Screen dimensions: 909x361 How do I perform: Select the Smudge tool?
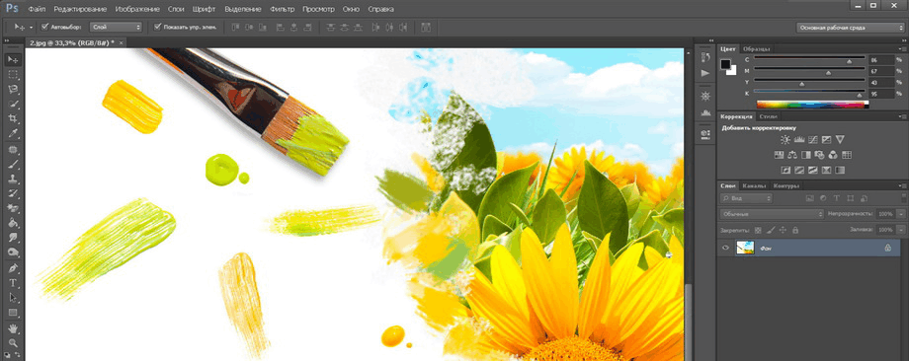13,238
